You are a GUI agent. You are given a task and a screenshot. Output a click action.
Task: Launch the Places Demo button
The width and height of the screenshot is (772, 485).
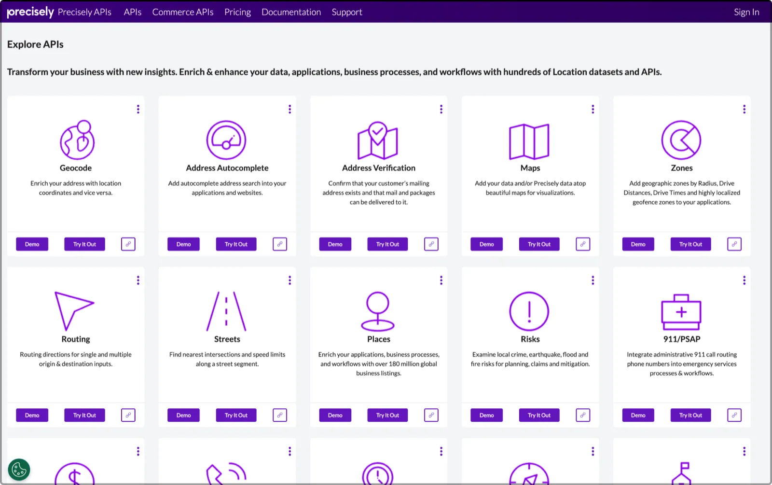click(335, 415)
